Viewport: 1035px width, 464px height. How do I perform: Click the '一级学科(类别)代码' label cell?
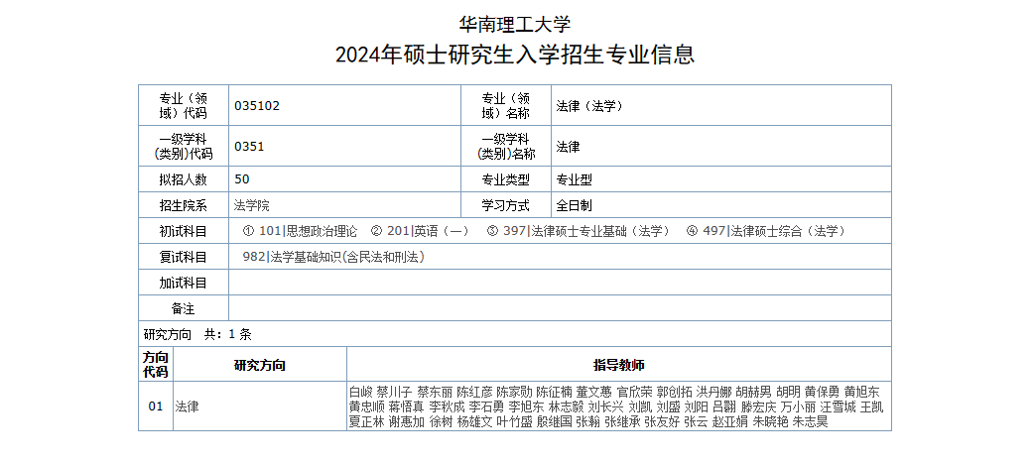pos(184,147)
